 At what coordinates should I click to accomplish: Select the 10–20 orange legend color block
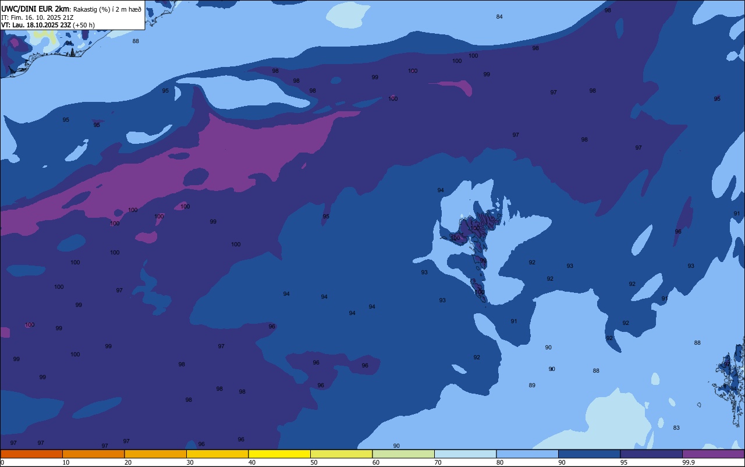93,454
